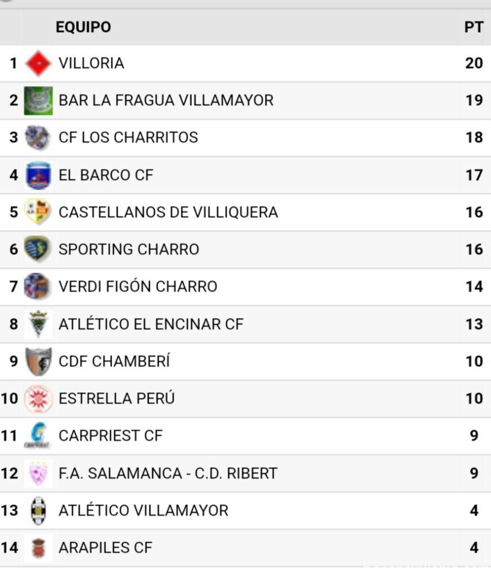The height and width of the screenshot is (576, 491).
Task: Sort standings by PT column header
Action: [474, 27]
